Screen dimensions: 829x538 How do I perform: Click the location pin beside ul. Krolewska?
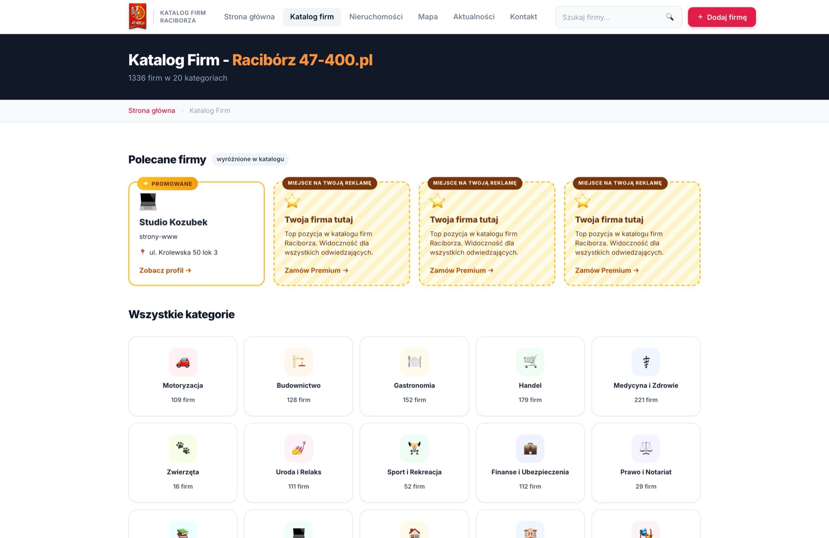point(142,252)
